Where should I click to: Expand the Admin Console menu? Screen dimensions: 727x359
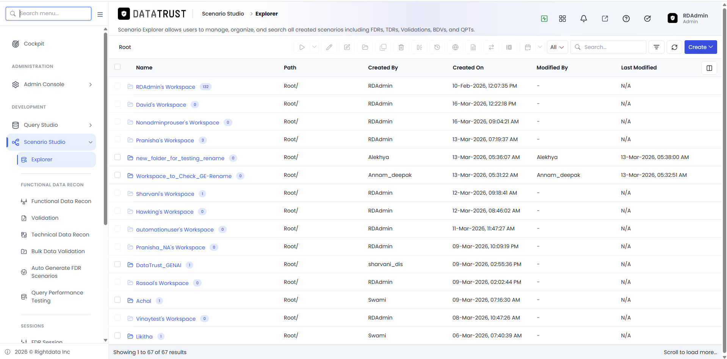point(51,84)
